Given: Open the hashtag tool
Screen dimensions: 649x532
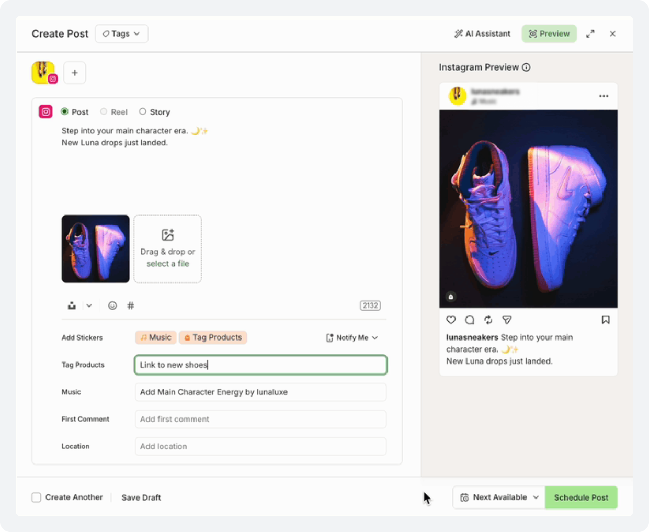Looking at the screenshot, I should coord(131,305).
